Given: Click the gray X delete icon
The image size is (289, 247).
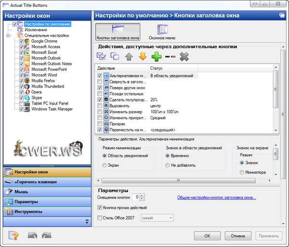Looking at the screenshot, I should (184, 57).
